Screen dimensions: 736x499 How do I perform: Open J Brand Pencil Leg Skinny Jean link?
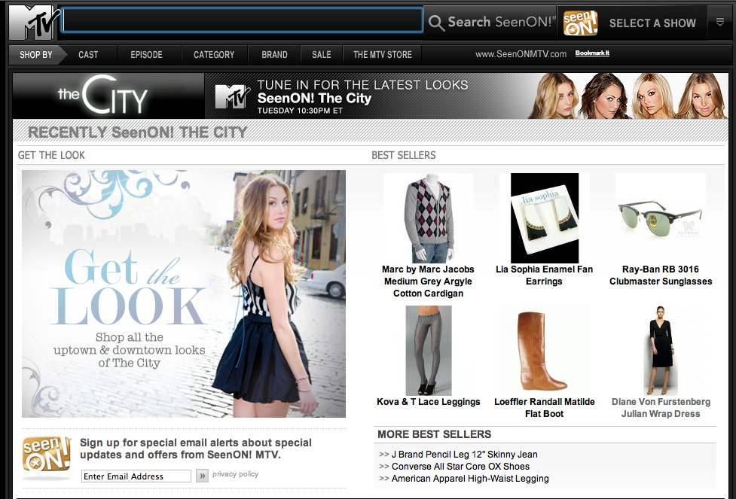click(465, 455)
